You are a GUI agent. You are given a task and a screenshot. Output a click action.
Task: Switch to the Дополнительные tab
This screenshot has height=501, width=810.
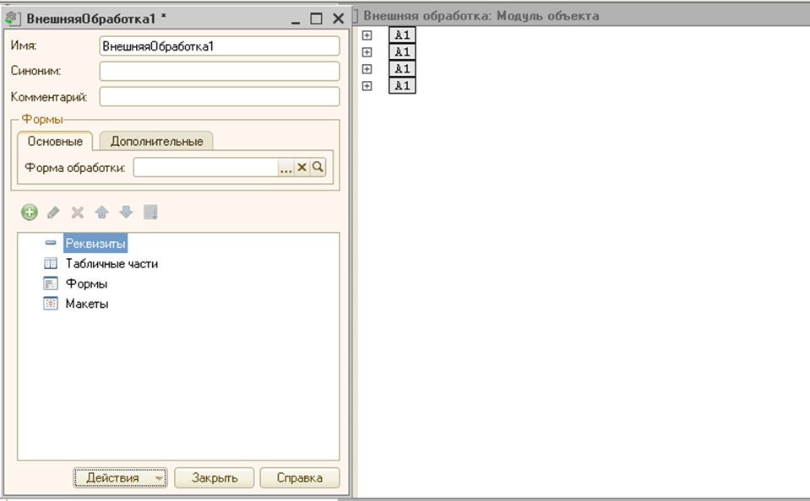tap(156, 142)
